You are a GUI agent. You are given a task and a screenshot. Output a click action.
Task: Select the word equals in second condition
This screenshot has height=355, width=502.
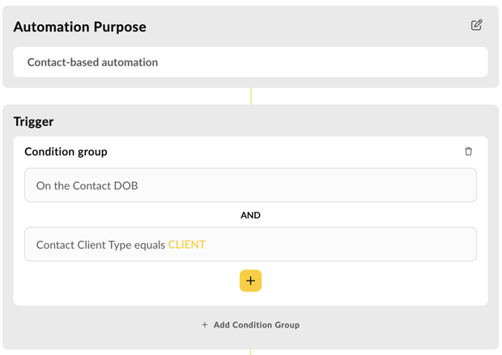pyautogui.click(x=150, y=245)
